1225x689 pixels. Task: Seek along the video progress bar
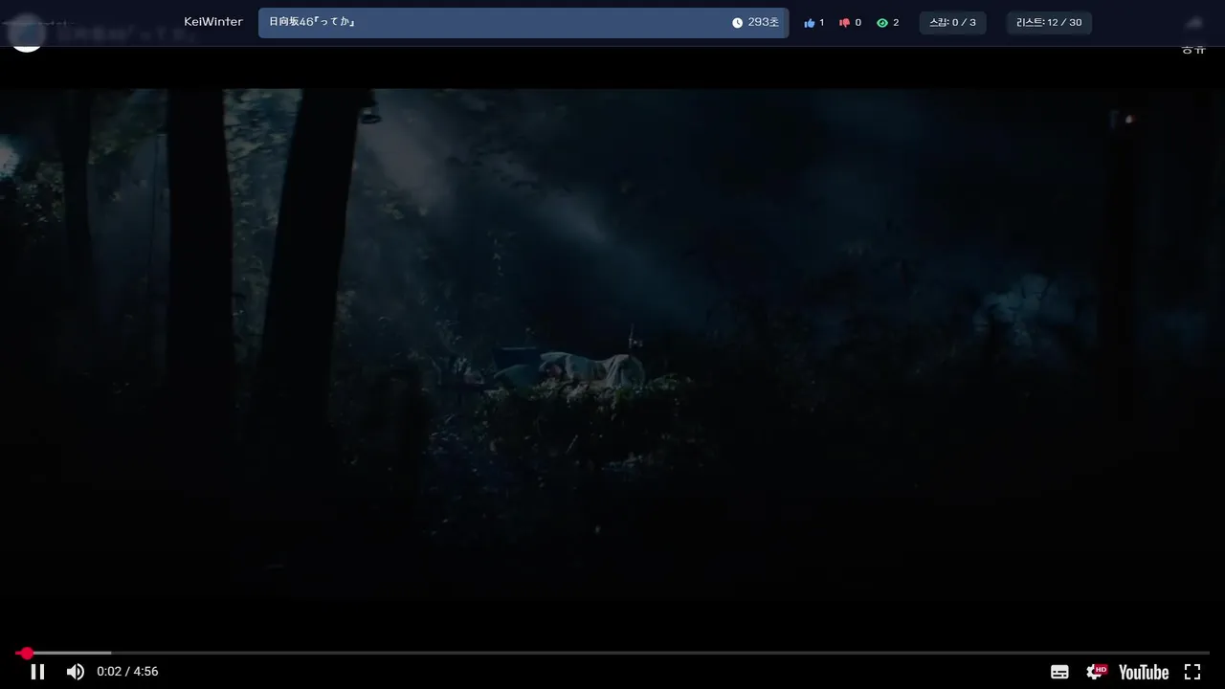point(612,653)
